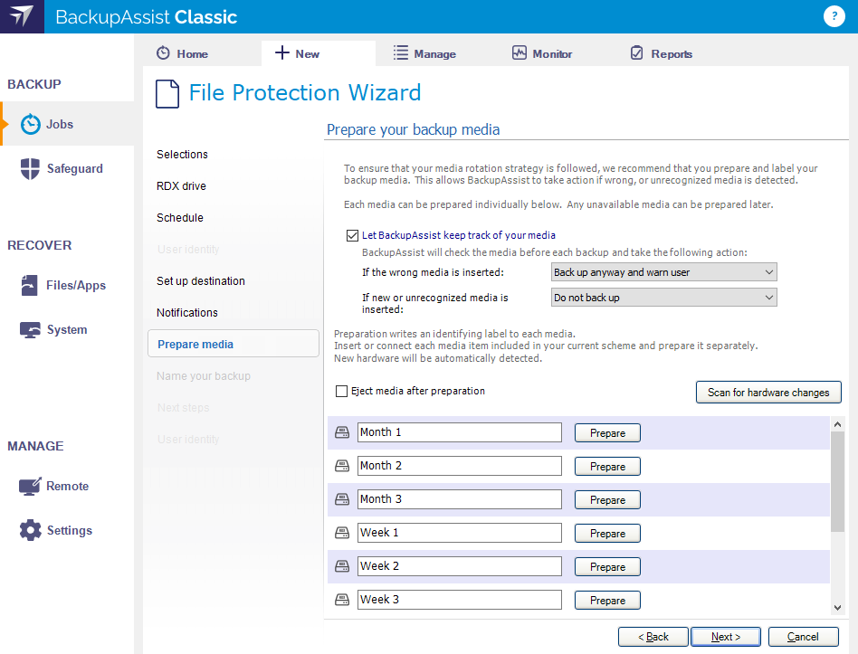Open Files/Apps under Recover
Image resolution: width=858 pixels, height=654 pixels.
pyautogui.click(x=76, y=286)
